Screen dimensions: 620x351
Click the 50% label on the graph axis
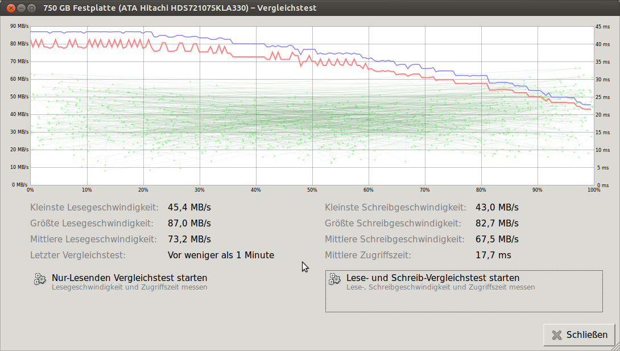[312, 190]
